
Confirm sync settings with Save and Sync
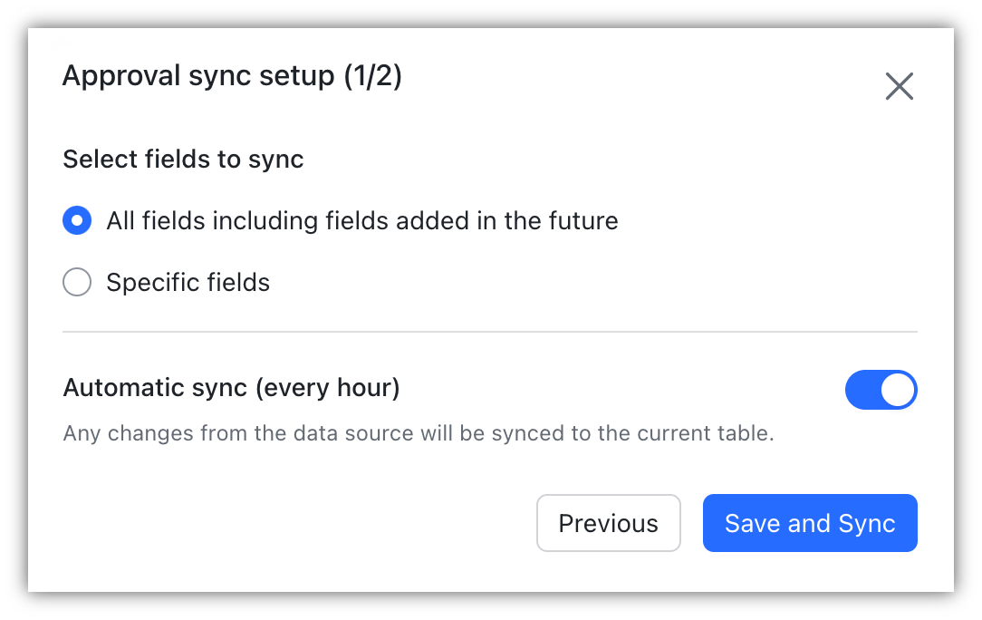[x=809, y=523]
